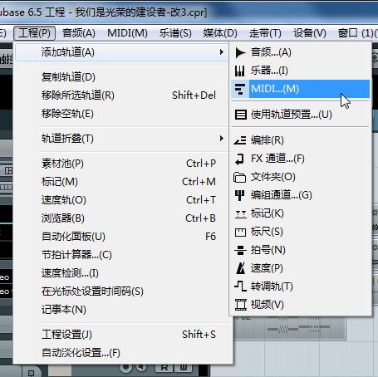Open the 走带(T) transport menu
The image size is (378, 377).
[x=265, y=33]
